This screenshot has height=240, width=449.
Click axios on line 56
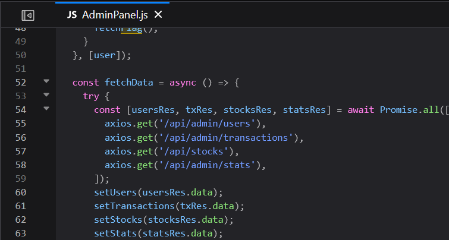[118, 138]
